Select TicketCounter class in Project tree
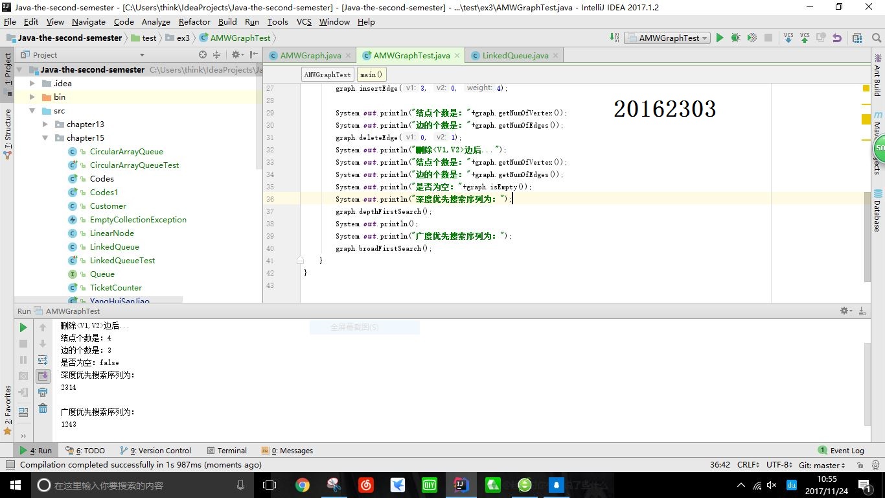This screenshot has height=498, width=885. [x=115, y=288]
